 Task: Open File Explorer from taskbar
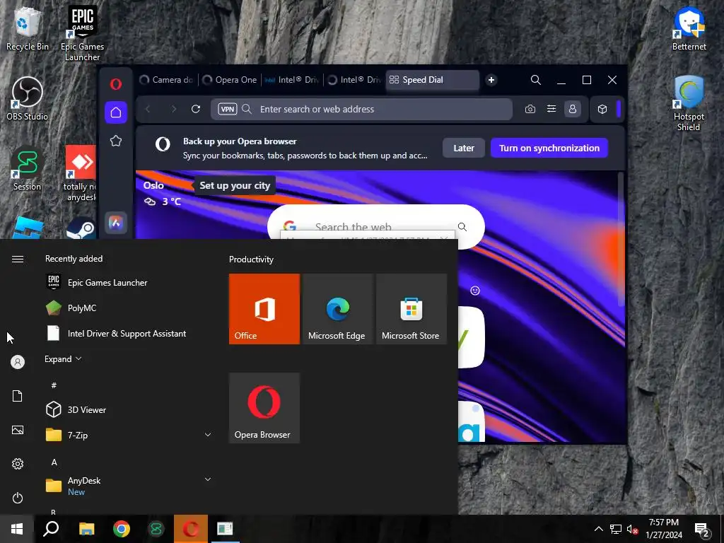pyautogui.click(x=86, y=529)
